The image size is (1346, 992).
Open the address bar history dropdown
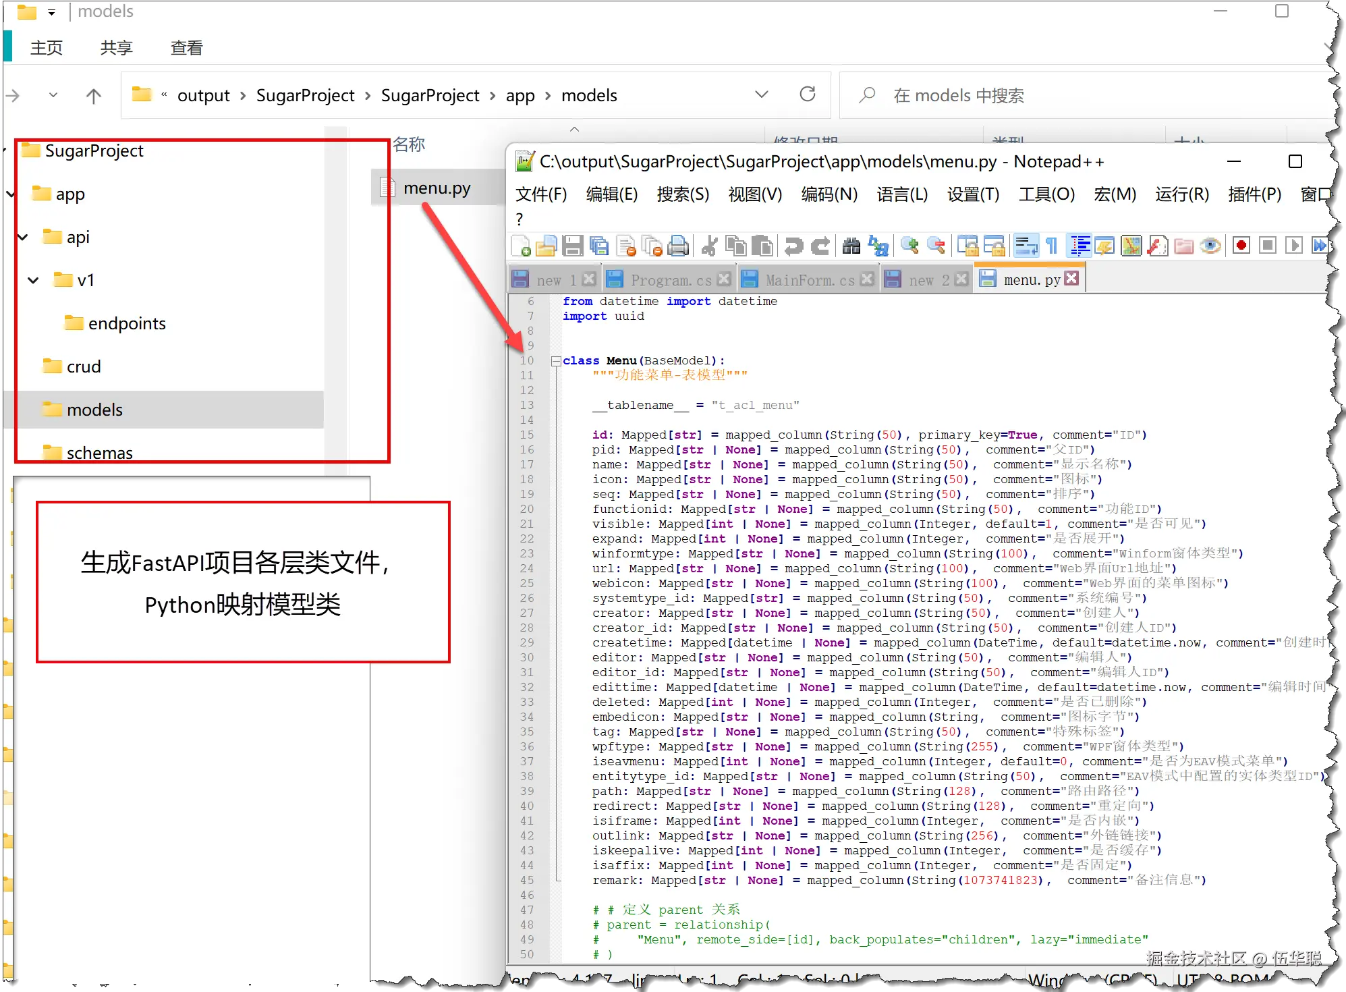point(762,94)
